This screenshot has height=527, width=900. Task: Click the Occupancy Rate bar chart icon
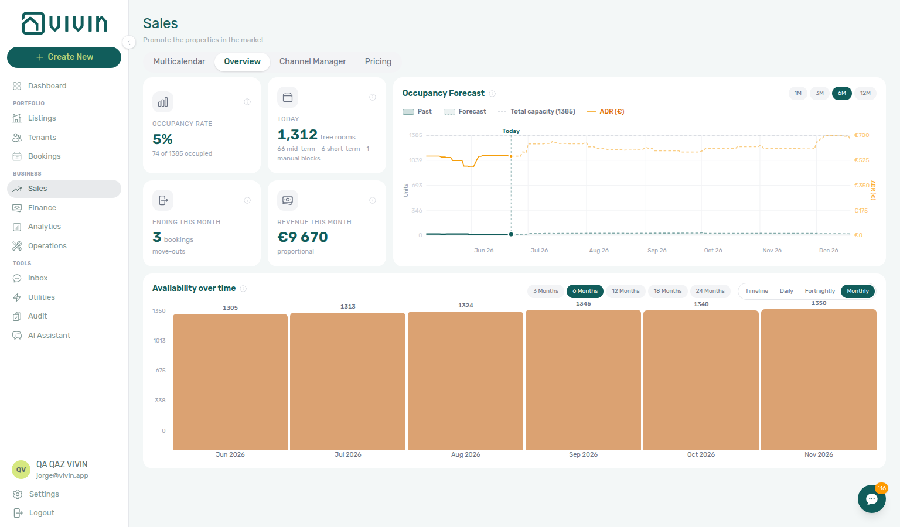(x=163, y=102)
